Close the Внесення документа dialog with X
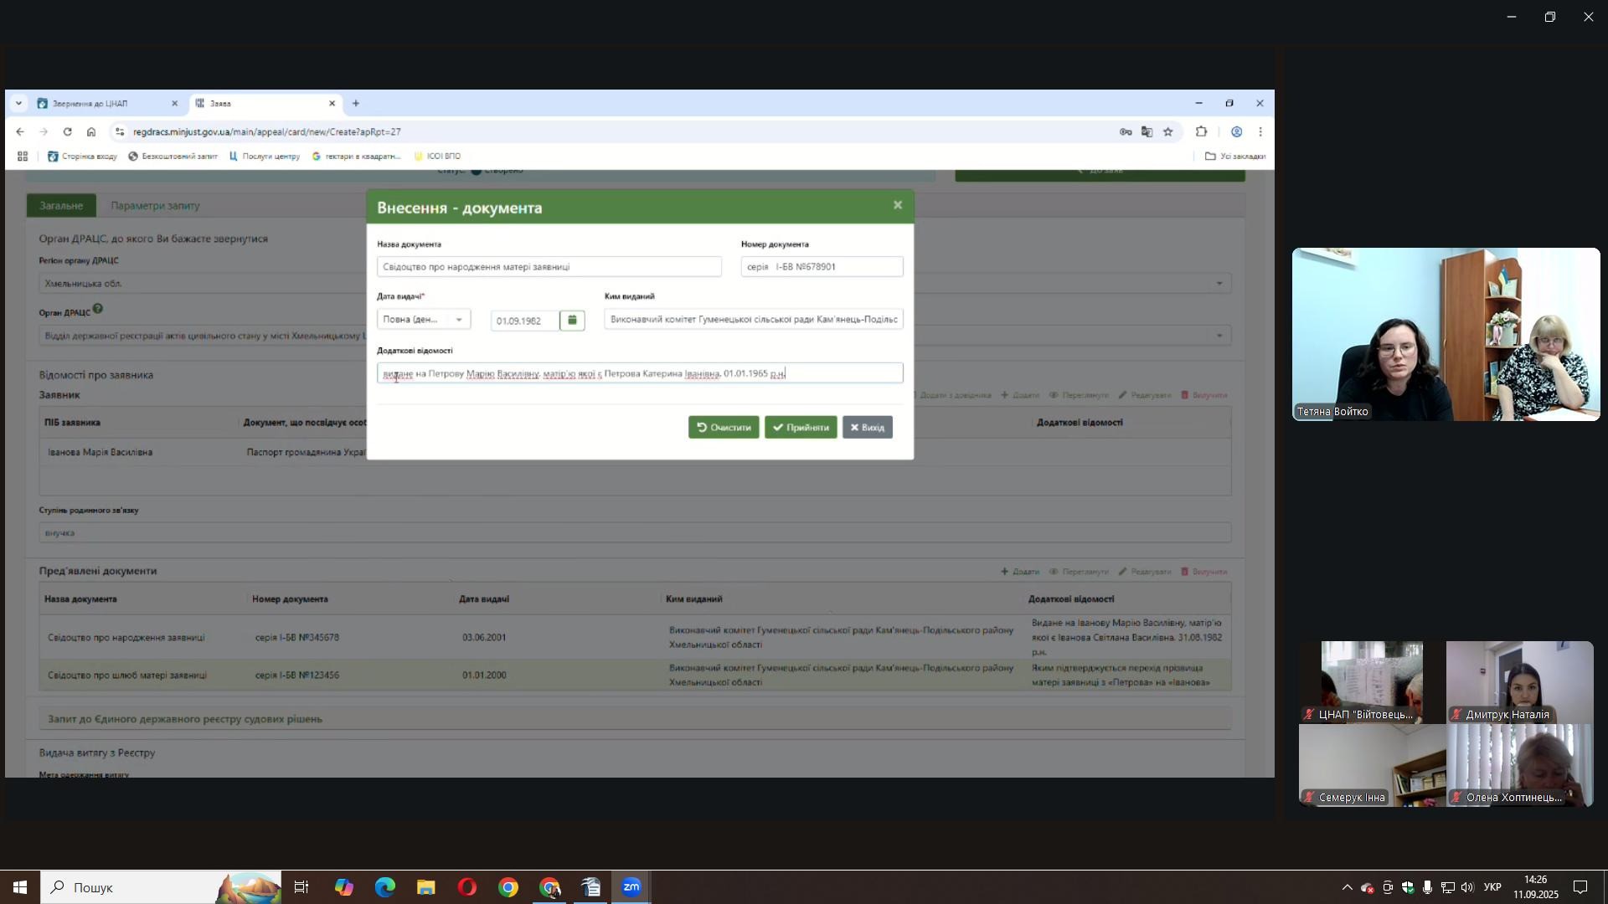Viewport: 1608px width, 904px height. click(897, 205)
